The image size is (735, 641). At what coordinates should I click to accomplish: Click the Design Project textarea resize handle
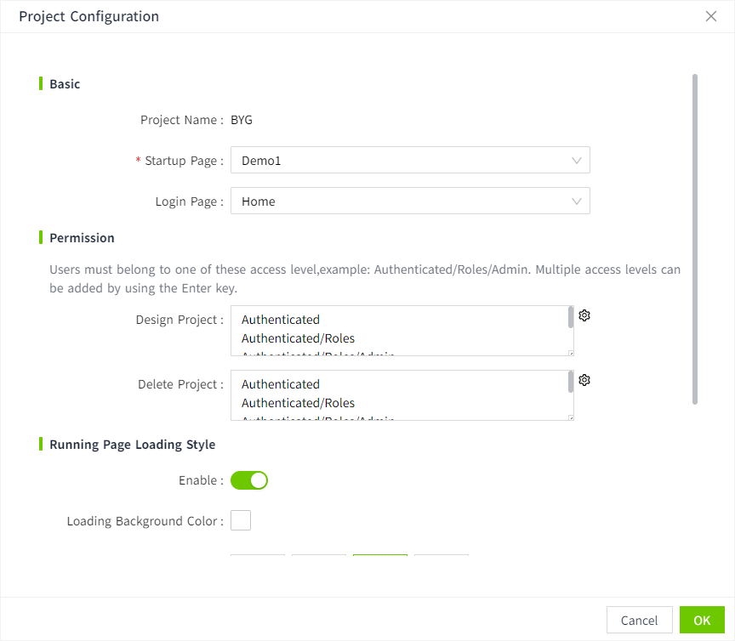[571, 352]
